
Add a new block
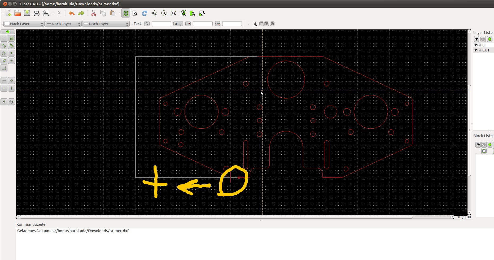(490, 145)
